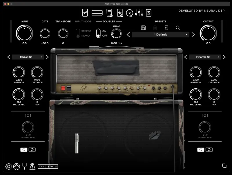Open the Ribbon 121 microphone dropdown

coord(28,57)
